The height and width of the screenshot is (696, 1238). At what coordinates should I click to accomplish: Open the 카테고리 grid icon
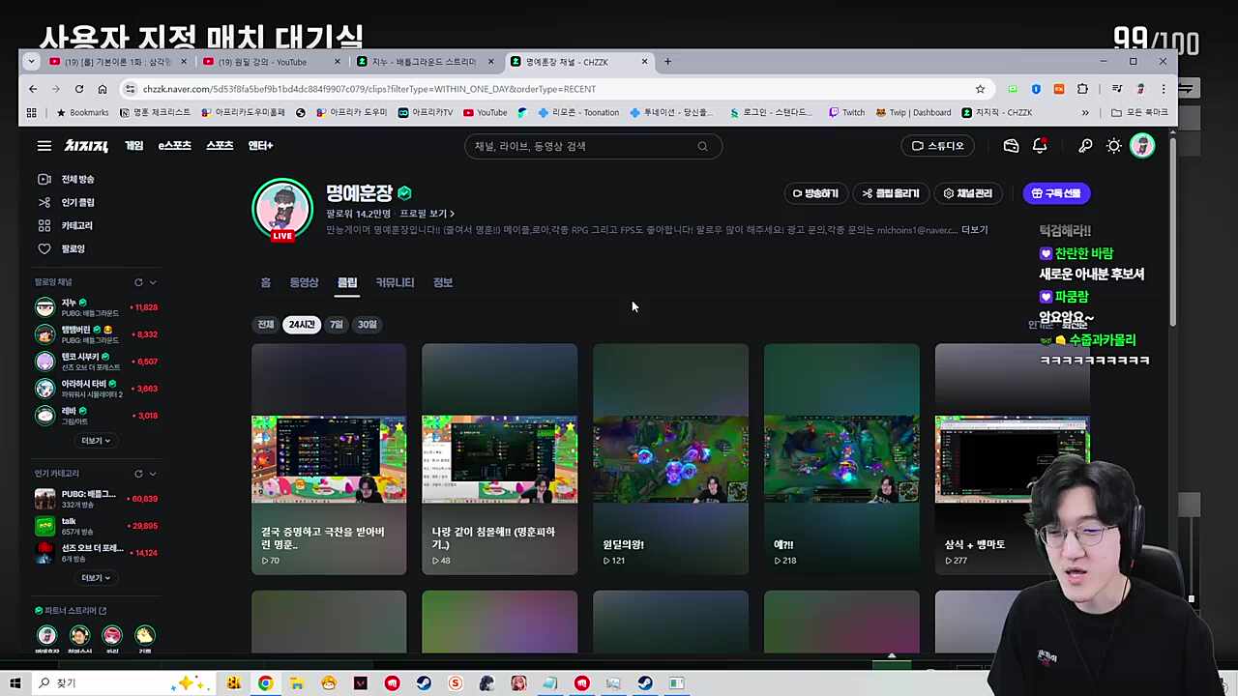pyautogui.click(x=44, y=225)
